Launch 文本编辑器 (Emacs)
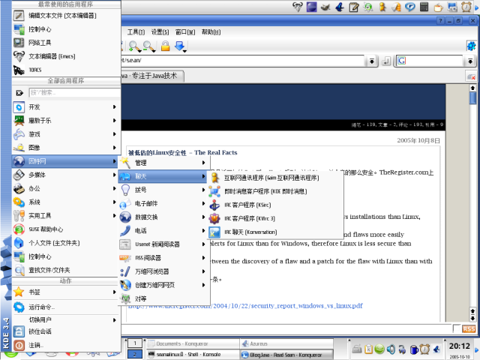This screenshot has height=360, width=480. [x=66, y=56]
